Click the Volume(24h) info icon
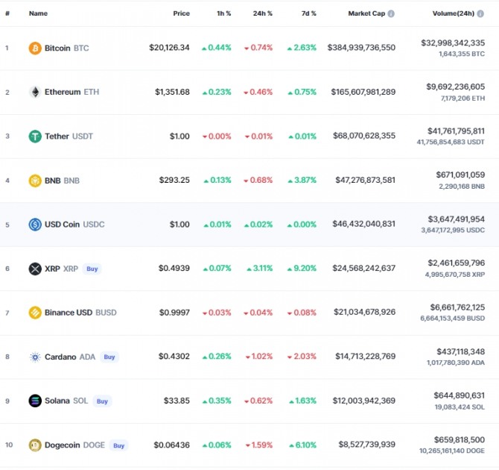Image resolution: width=499 pixels, height=470 pixels. (x=480, y=13)
